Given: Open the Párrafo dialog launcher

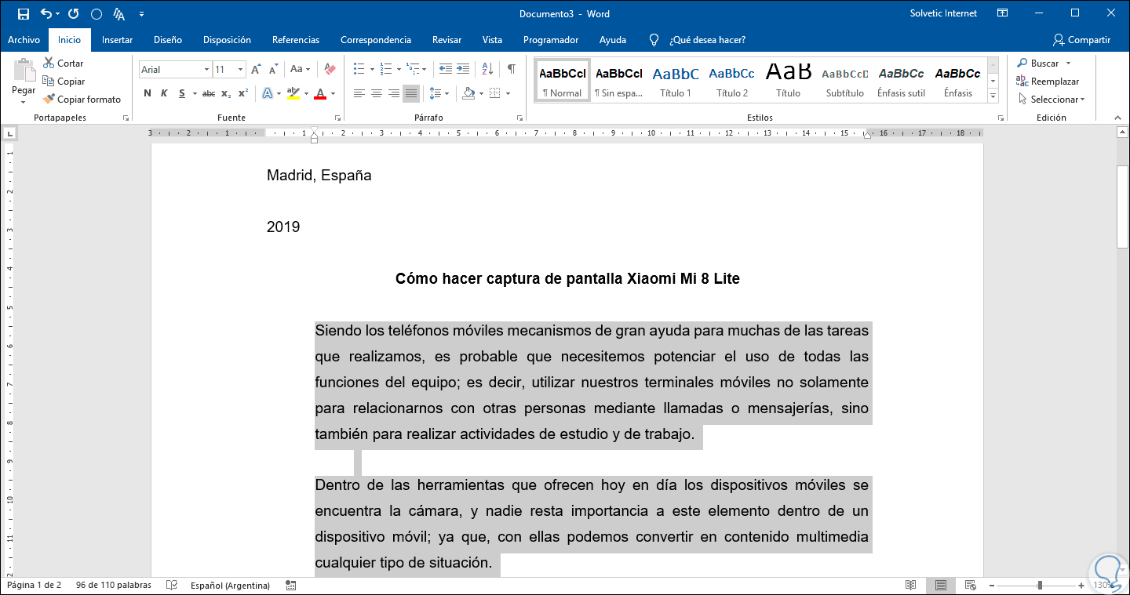Looking at the screenshot, I should point(519,118).
